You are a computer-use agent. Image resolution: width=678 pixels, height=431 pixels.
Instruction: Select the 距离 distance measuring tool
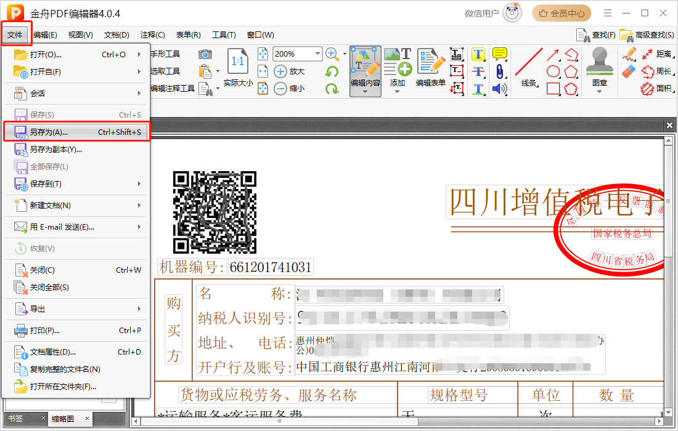pos(658,54)
